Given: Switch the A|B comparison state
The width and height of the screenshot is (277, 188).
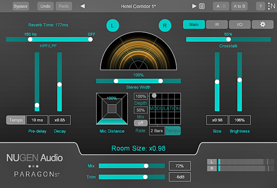Looking at the screenshot, I should tap(221, 6).
